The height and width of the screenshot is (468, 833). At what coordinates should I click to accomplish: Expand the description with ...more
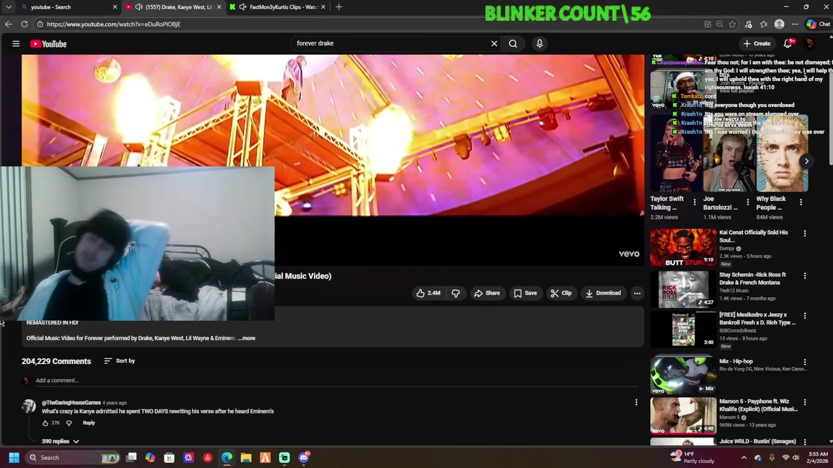click(247, 338)
